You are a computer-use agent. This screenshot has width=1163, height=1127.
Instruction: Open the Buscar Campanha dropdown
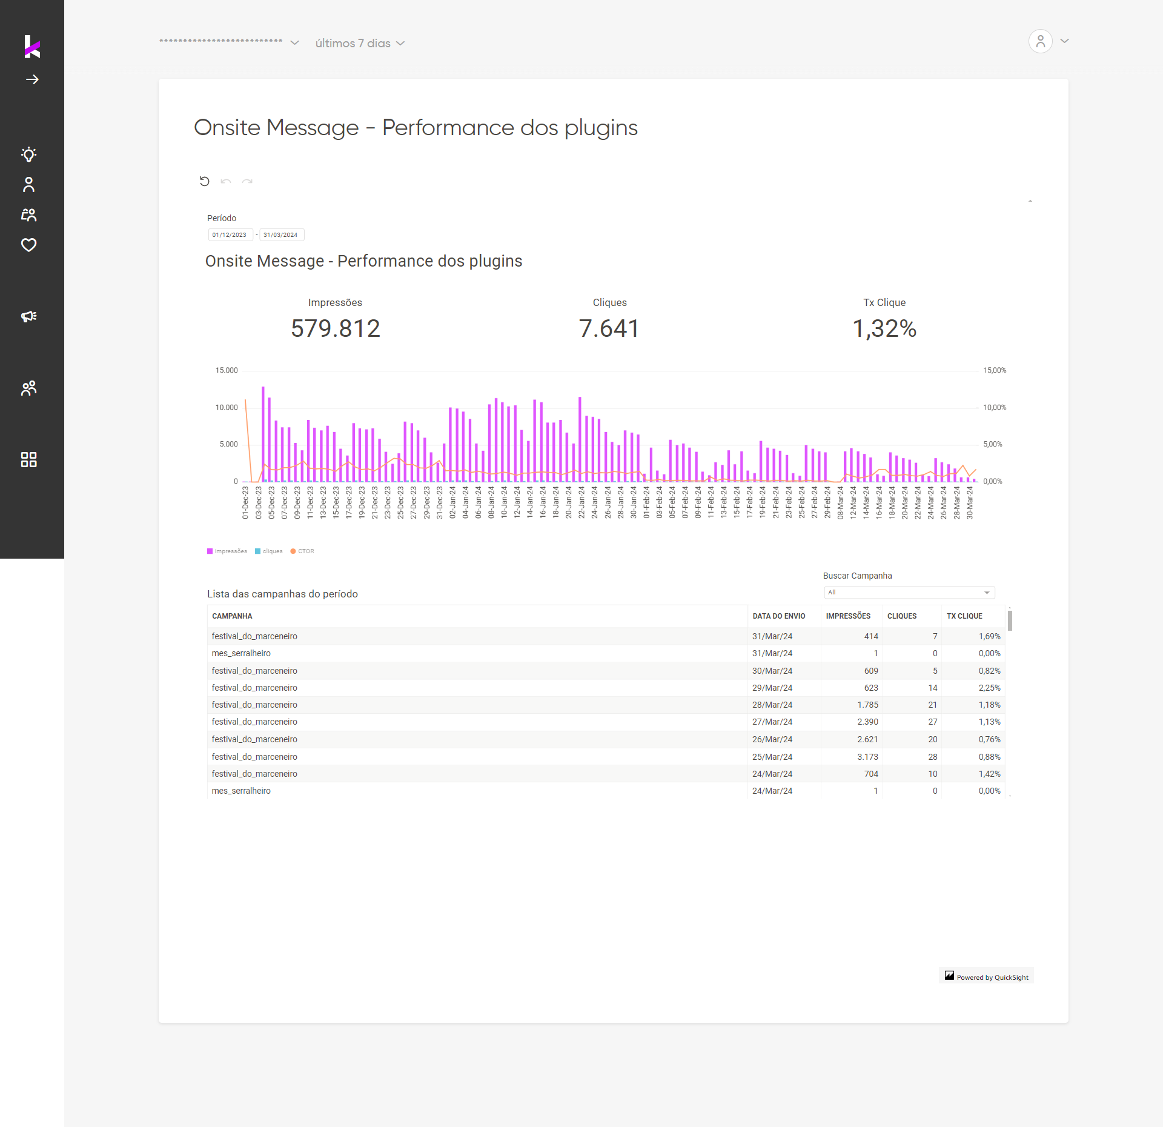pyautogui.click(x=909, y=593)
